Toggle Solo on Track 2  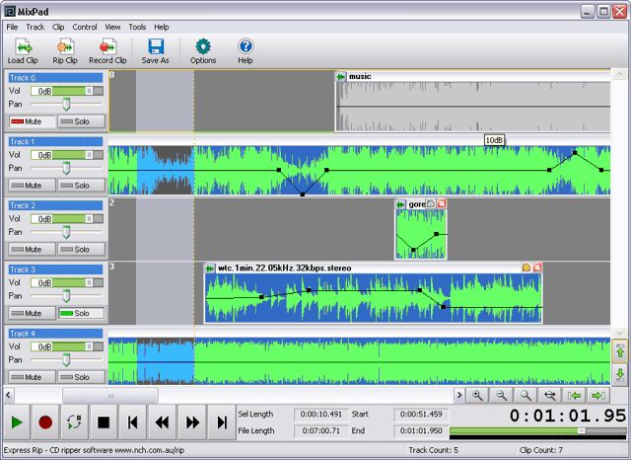81,250
